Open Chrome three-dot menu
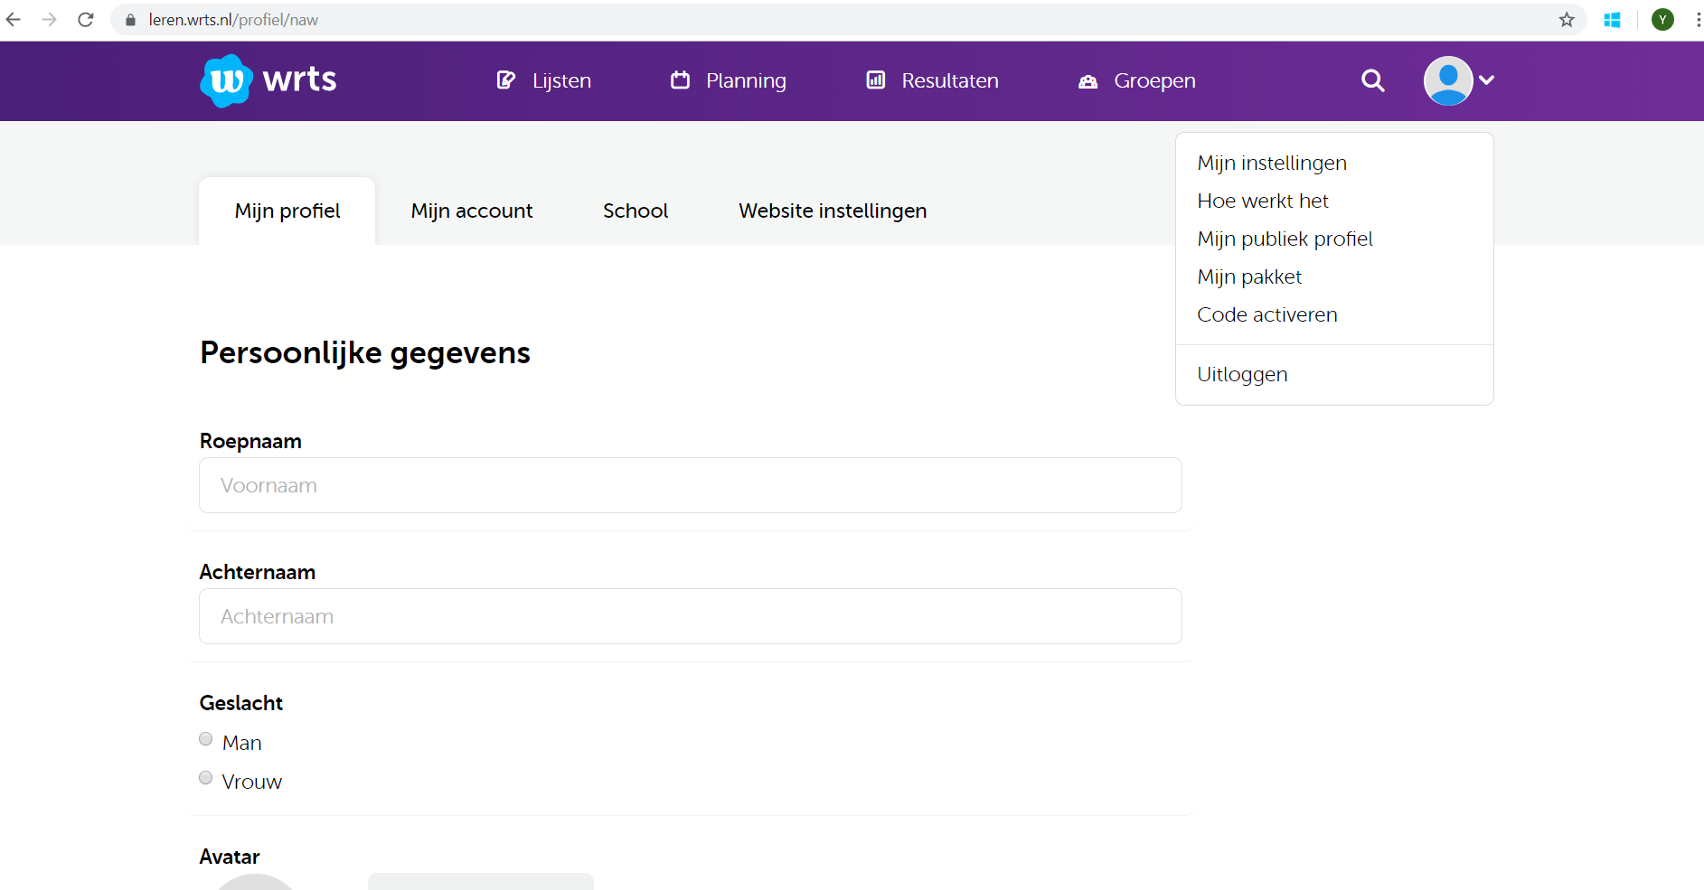The height and width of the screenshot is (890, 1704). (1699, 19)
